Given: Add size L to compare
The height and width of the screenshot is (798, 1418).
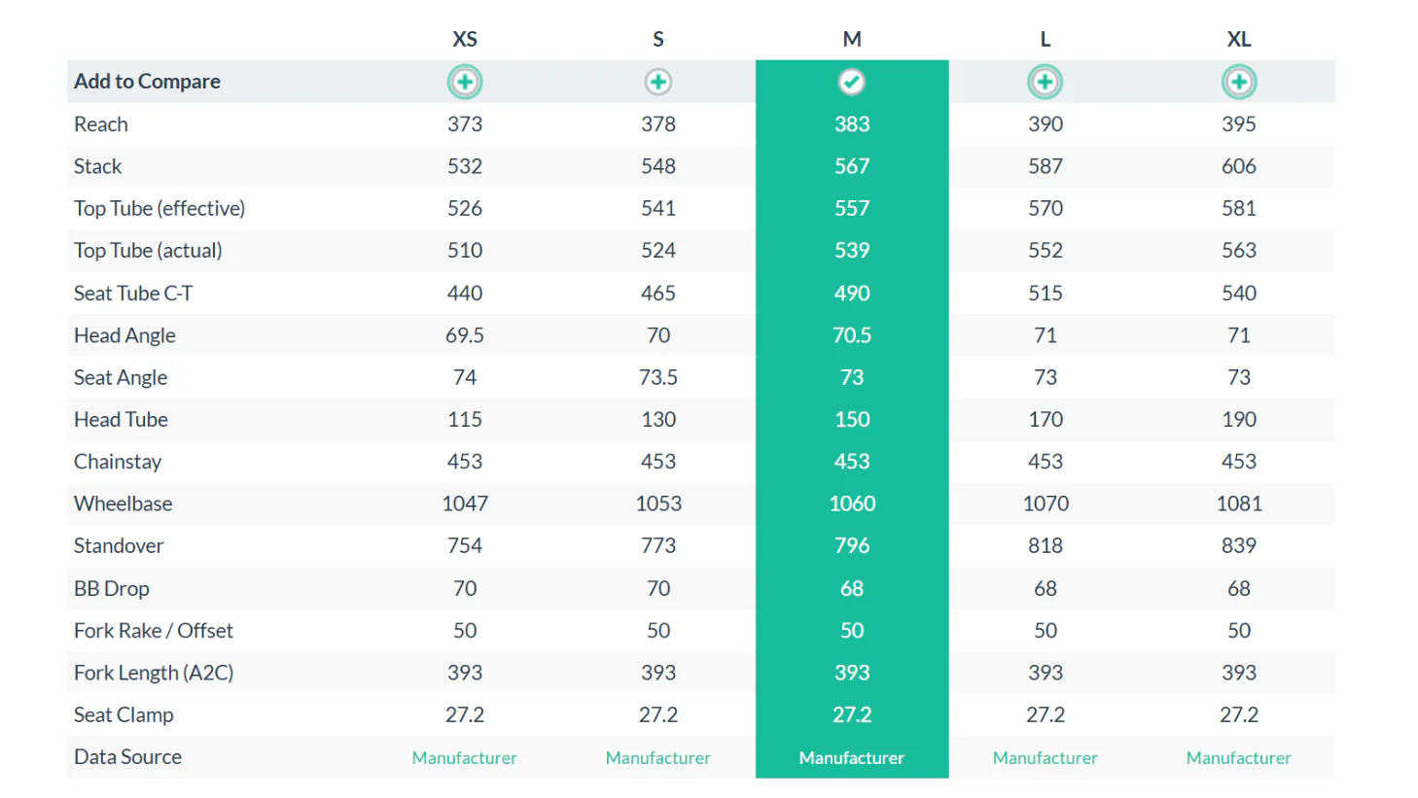Looking at the screenshot, I should click(x=1046, y=82).
